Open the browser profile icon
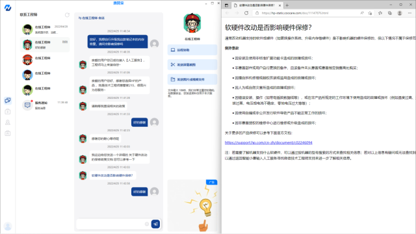The width and height of the screenshot is (416, 234). (400, 13)
